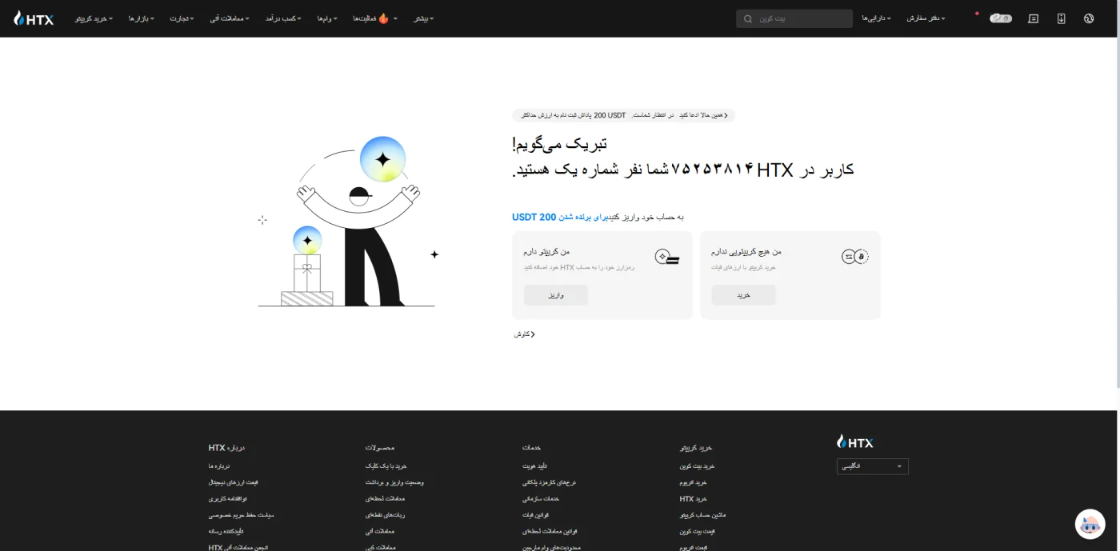Open footer link قیمت بیت کوین
1120x551 pixels.
pyautogui.click(x=697, y=531)
